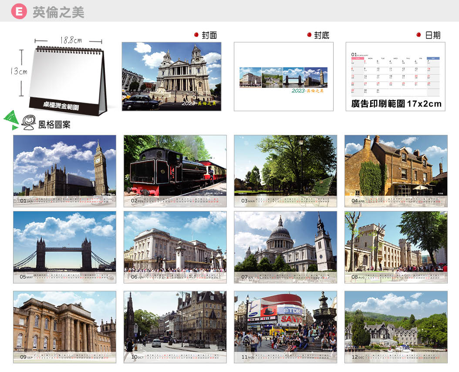Select the April stone house calendar page
This screenshot has height=372, width=459.
[396, 171]
